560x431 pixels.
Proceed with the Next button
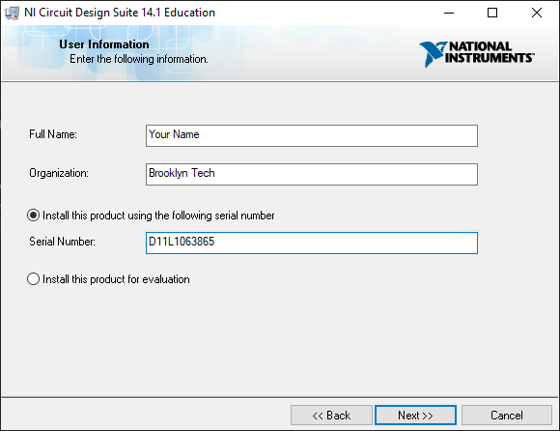(415, 416)
